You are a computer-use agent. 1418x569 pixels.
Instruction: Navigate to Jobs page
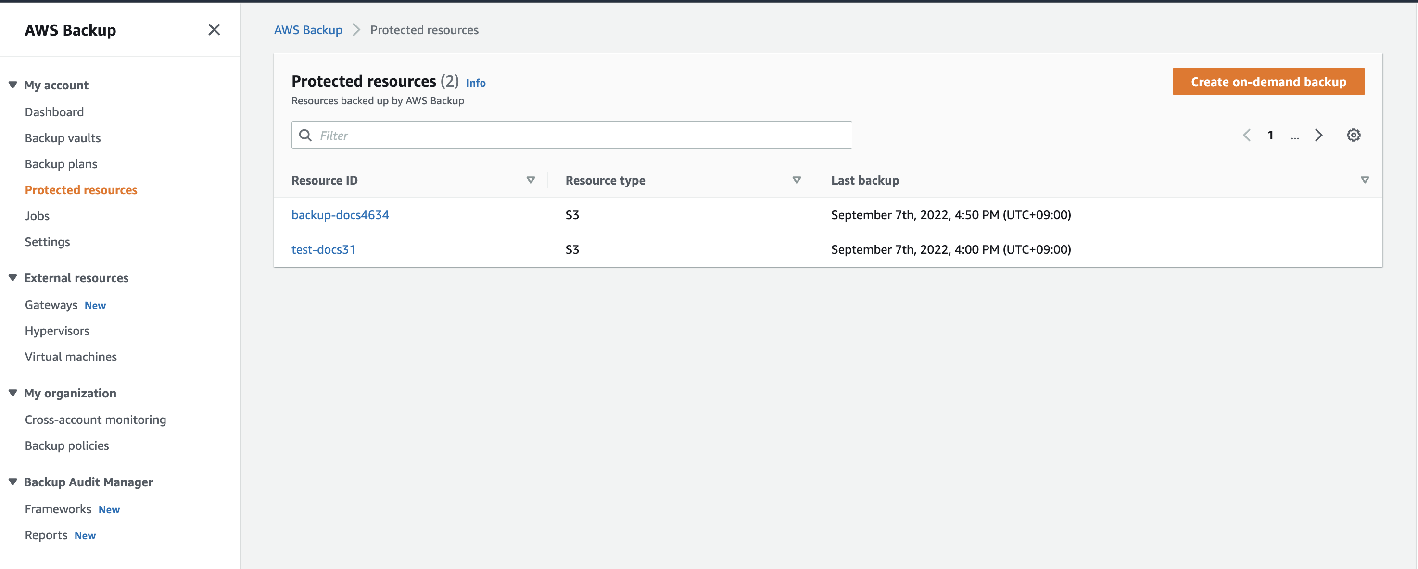[x=37, y=216]
